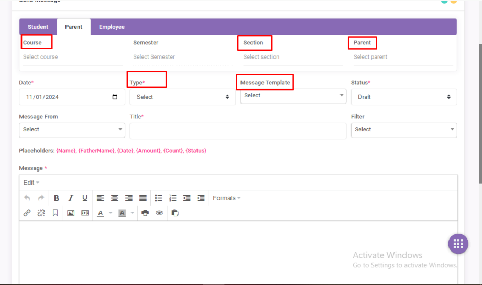Image resolution: width=482 pixels, height=285 pixels.
Task: Toggle underline formatting
Action: click(x=85, y=198)
